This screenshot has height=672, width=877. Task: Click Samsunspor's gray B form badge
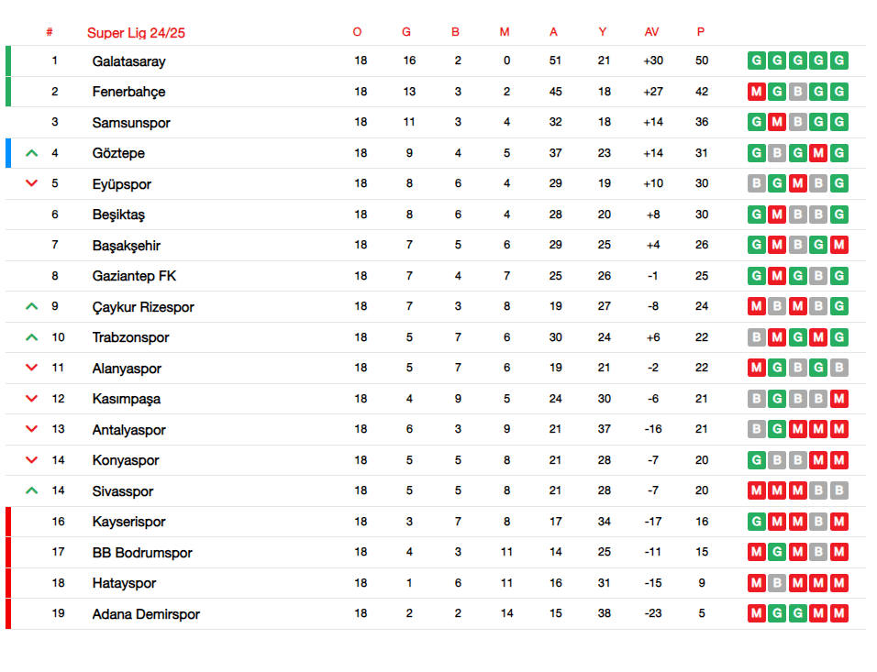(798, 122)
